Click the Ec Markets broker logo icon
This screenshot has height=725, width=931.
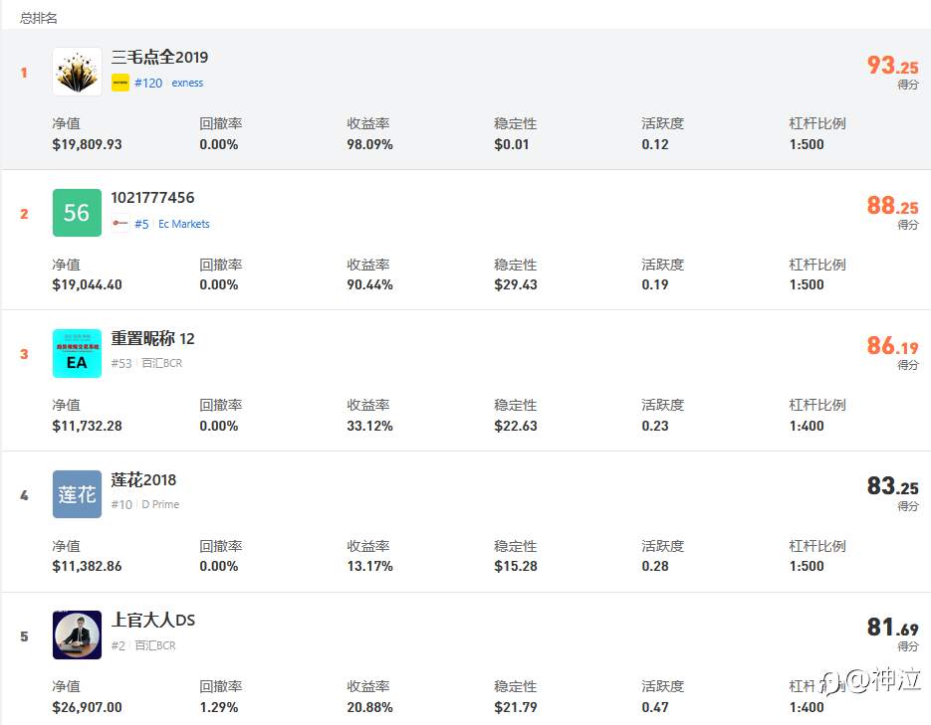click(119, 224)
